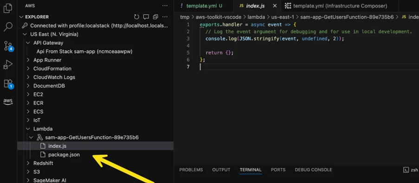The image size is (419, 183).
Task: Expand the ECR node
Action: tap(28, 103)
